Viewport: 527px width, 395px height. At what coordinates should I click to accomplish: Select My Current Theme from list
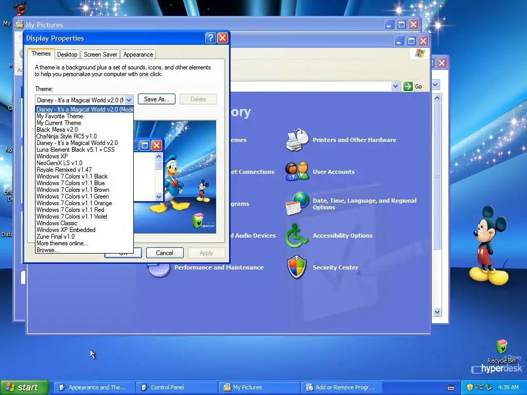point(84,123)
